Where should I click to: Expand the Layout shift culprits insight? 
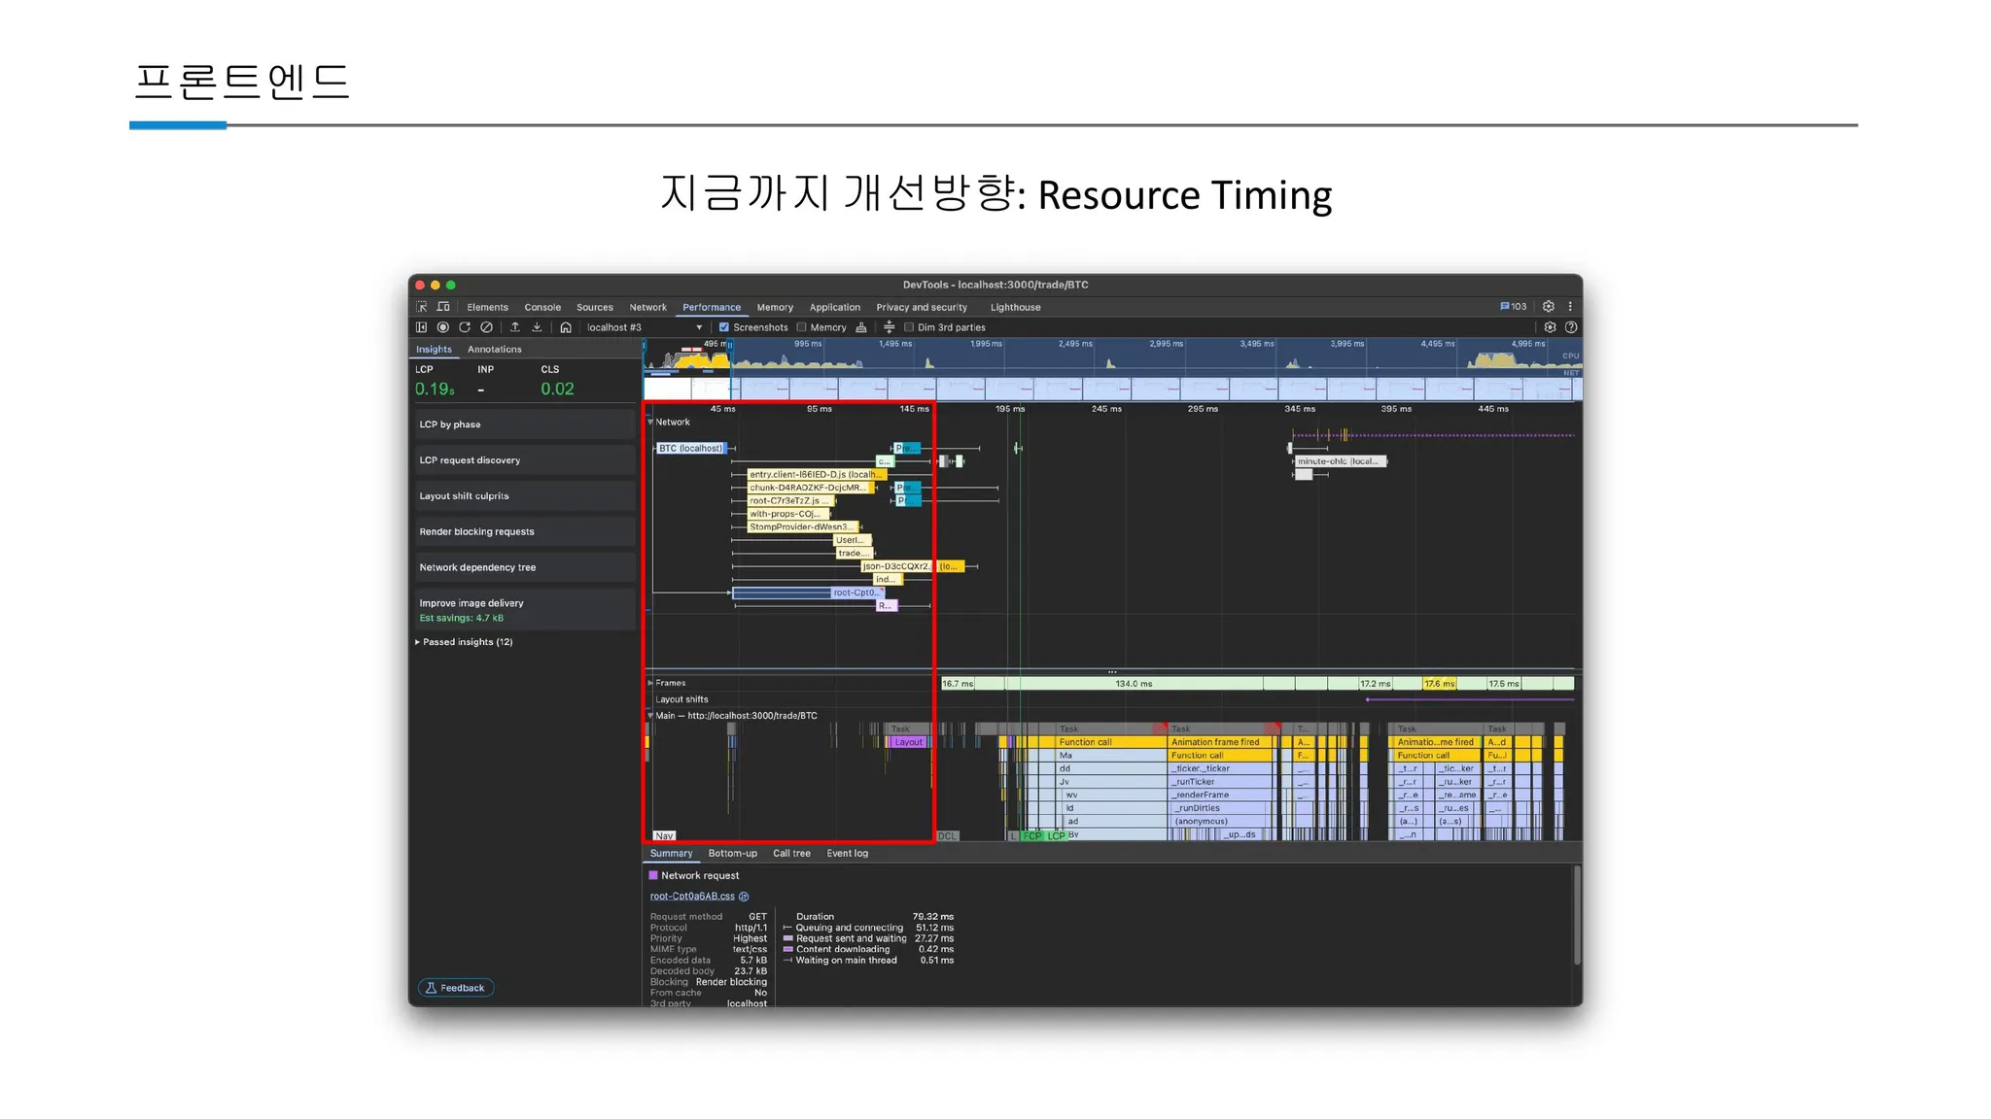525,496
